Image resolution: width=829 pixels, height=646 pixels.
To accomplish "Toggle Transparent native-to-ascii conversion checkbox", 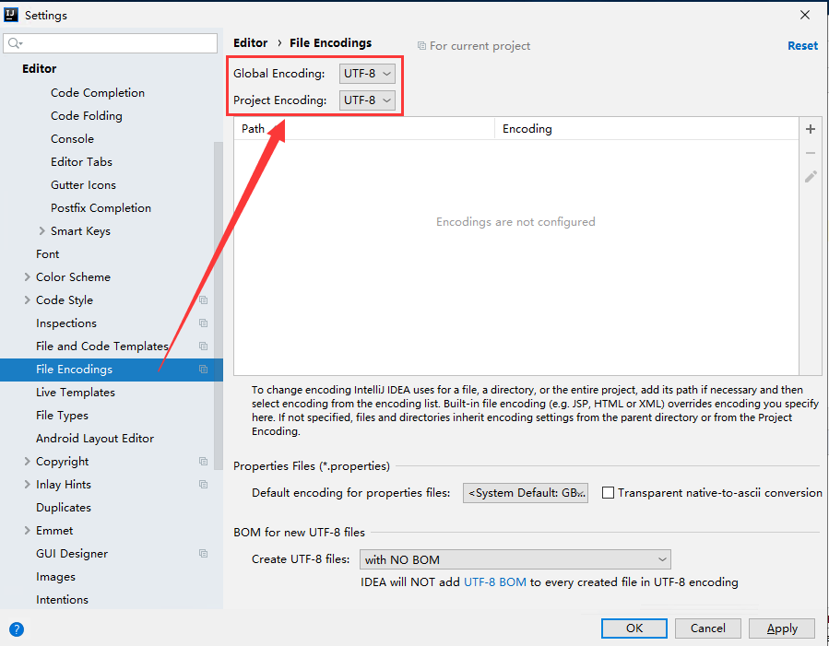I will click(x=608, y=493).
